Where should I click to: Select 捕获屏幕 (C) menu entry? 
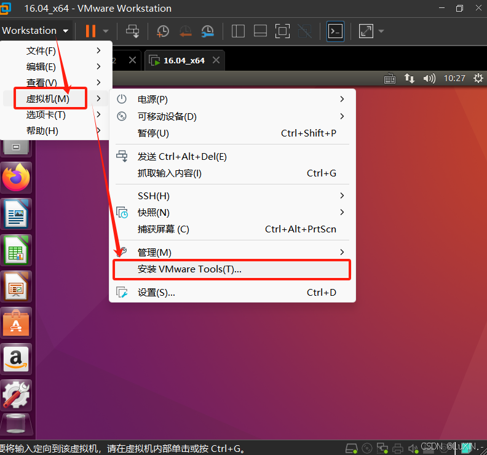[232, 229]
